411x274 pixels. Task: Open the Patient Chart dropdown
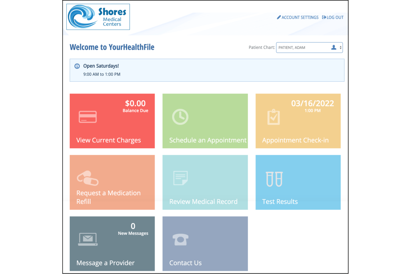click(x=309, y=47)
